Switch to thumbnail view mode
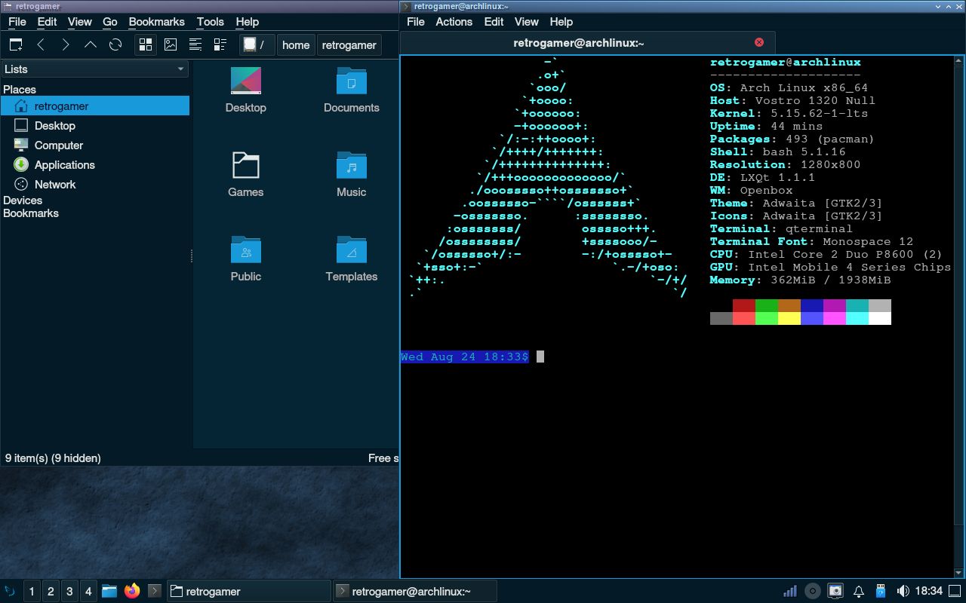966x603 pixels. [171, 44]
